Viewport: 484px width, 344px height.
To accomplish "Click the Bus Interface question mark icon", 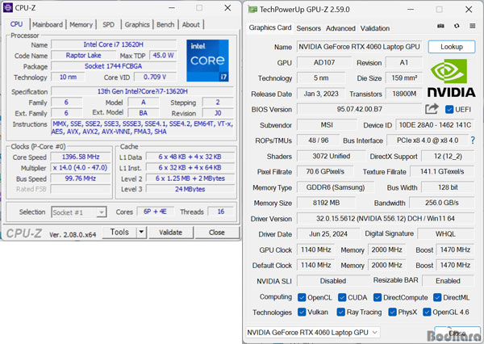I will [473, 141].
